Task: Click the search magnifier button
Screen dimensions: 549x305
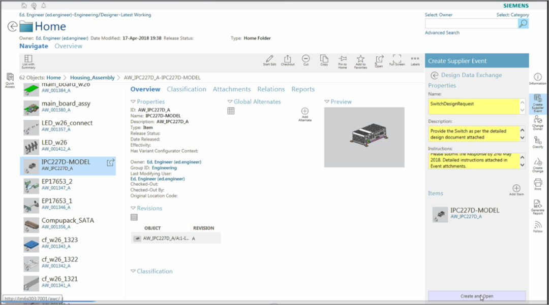Action: (523, 23)
